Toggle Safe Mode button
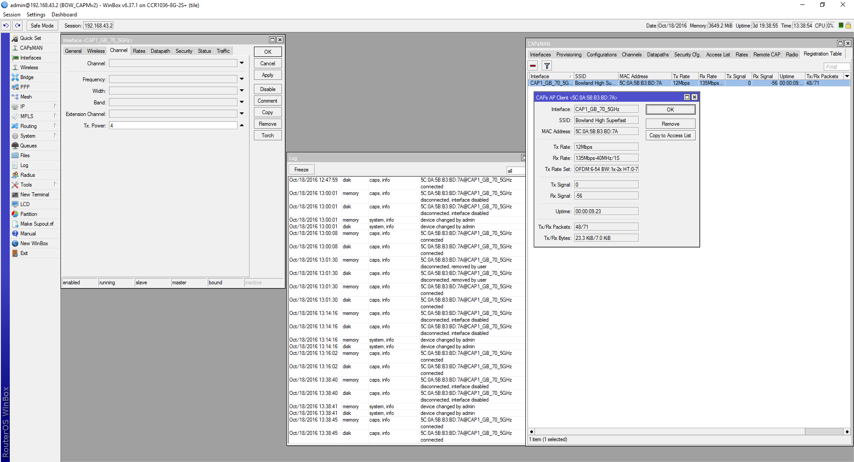This screenshot has height=462, width=854. [42, 26]
